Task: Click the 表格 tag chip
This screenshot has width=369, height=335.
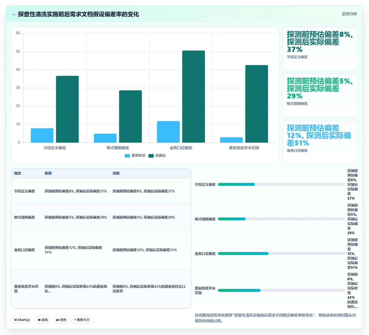Action: coord(43,320)
